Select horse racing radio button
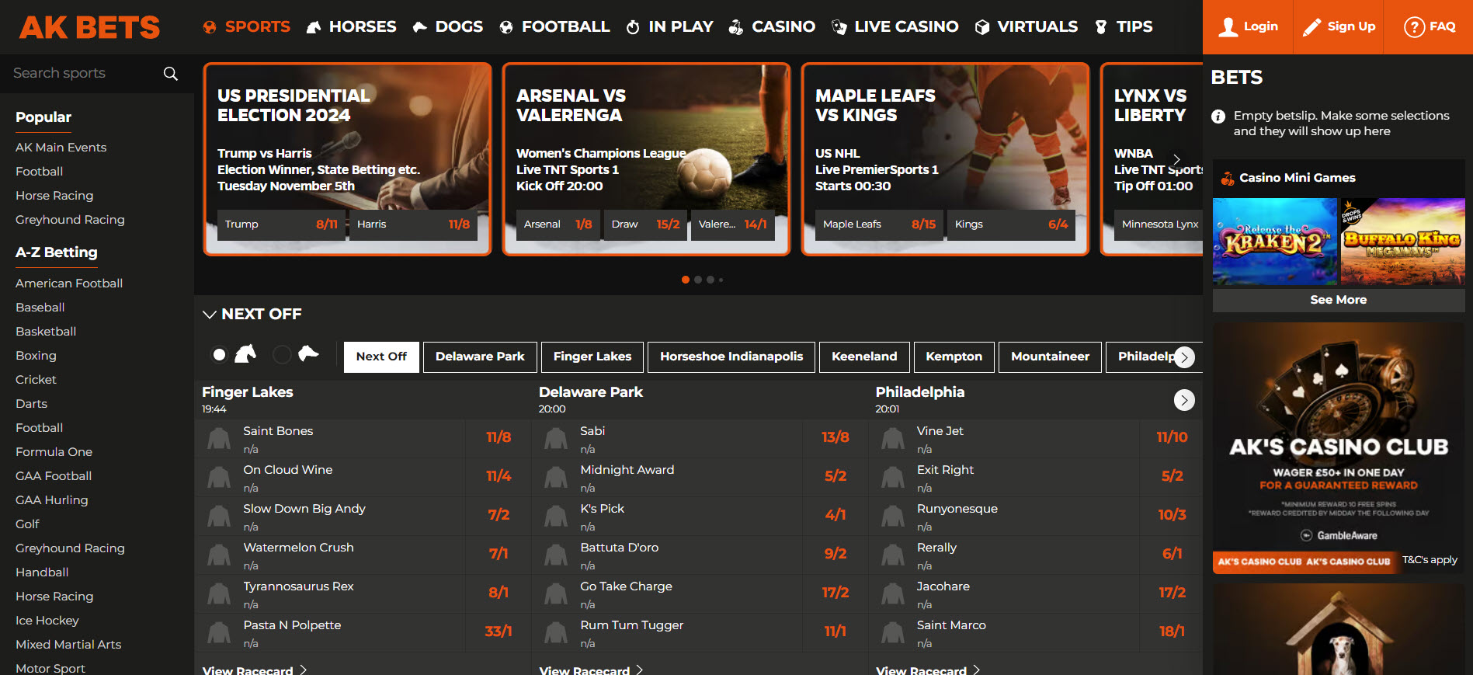Image resolution: width=1473 pixels, height=675 pixels. tap(220, 355)
